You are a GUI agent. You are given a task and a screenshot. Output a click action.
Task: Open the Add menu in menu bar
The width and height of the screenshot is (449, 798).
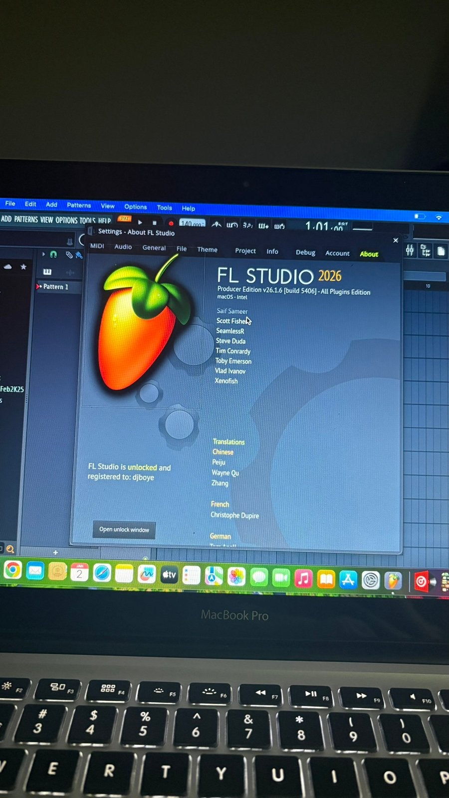pyautogui.click(x=51, y=204)
